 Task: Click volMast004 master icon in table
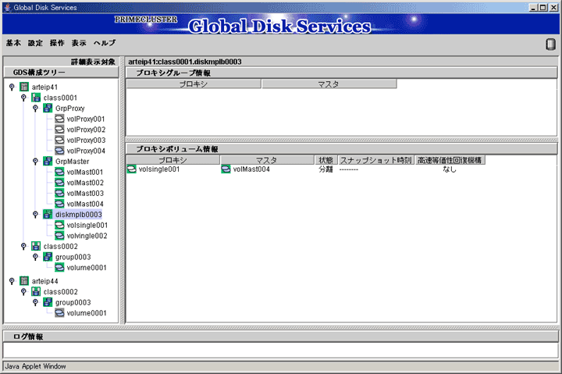pos(226,169)
